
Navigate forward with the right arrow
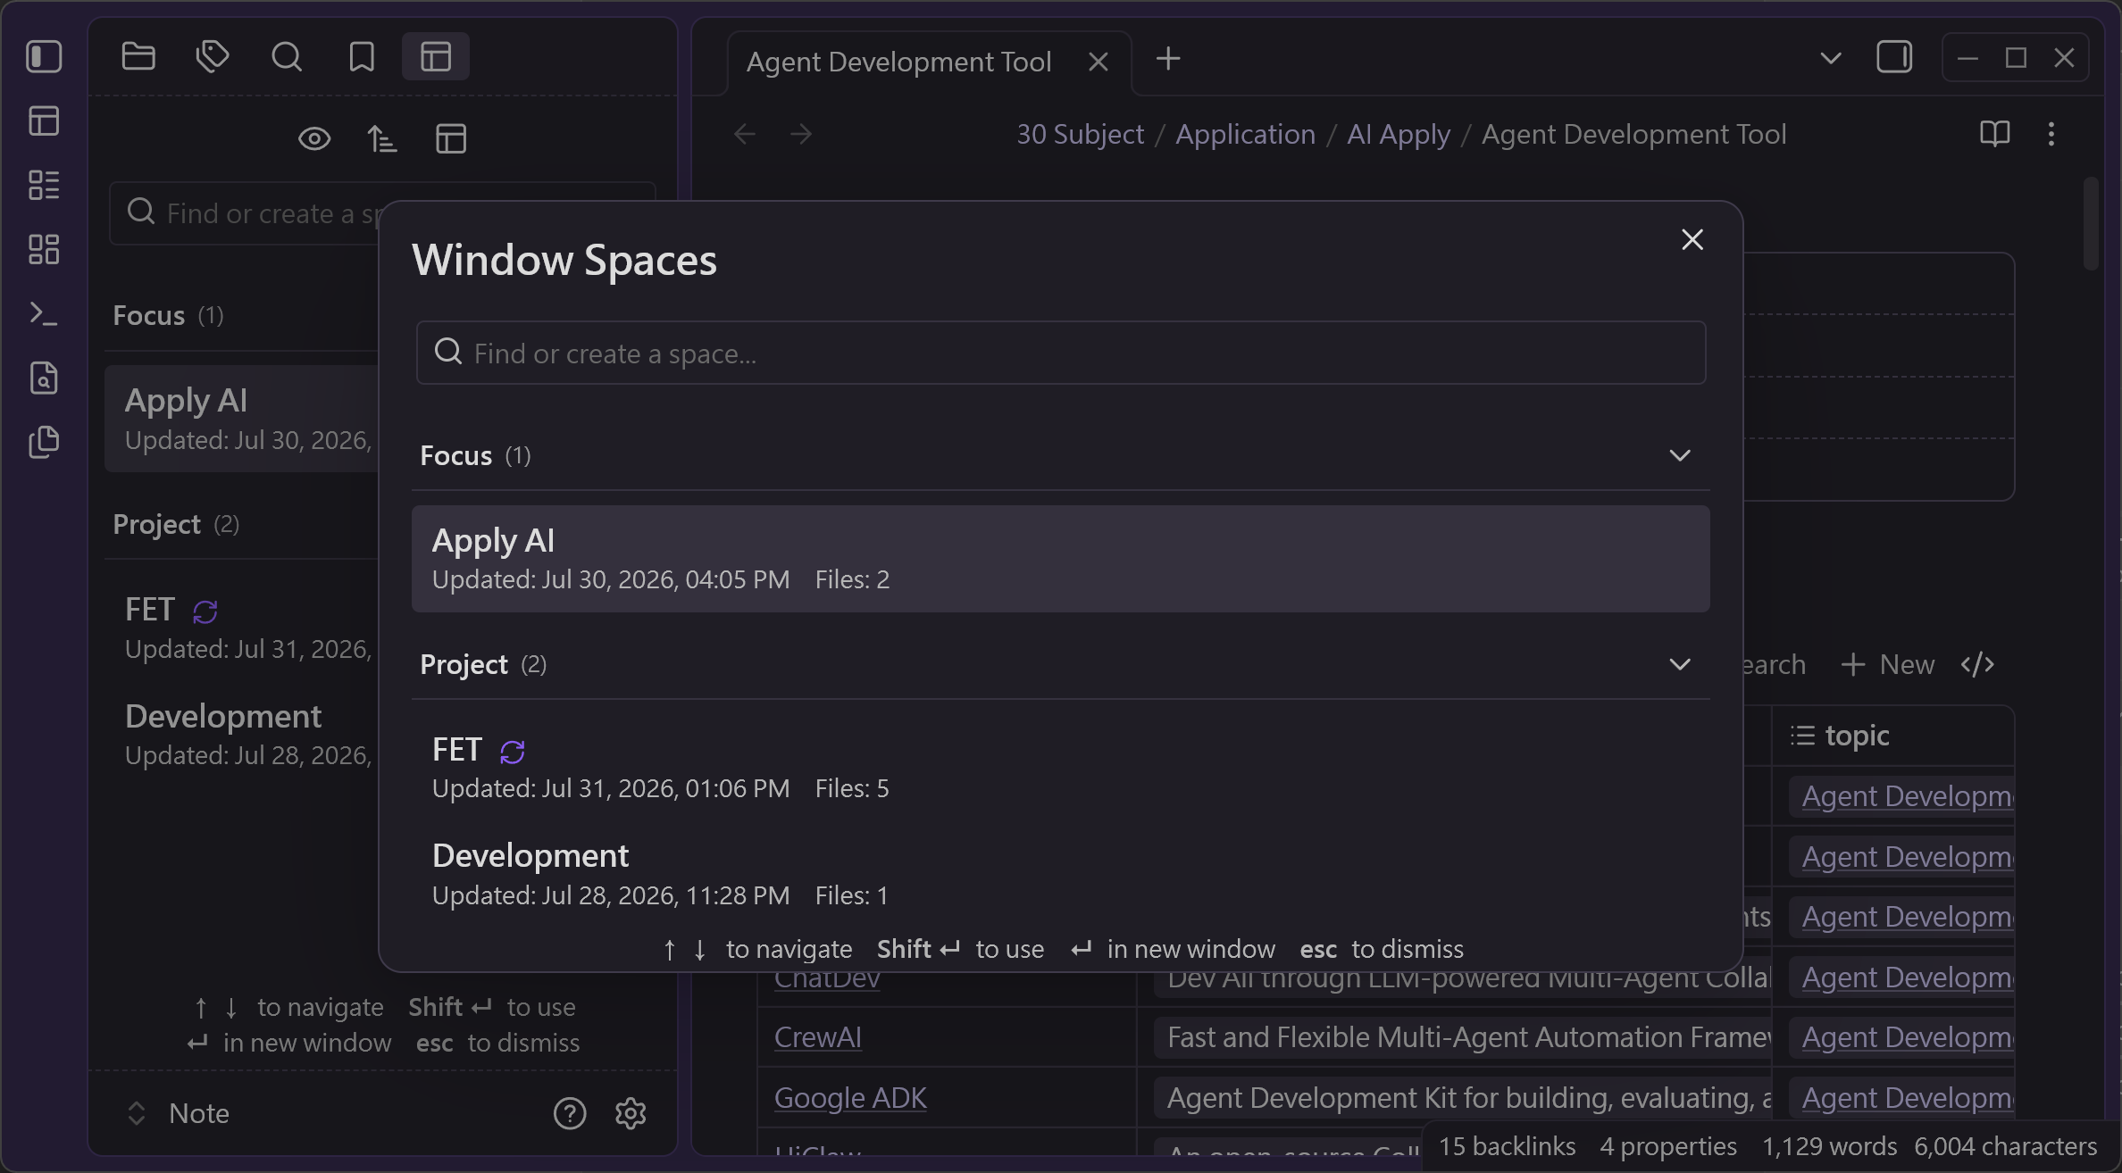pos(801,134)
